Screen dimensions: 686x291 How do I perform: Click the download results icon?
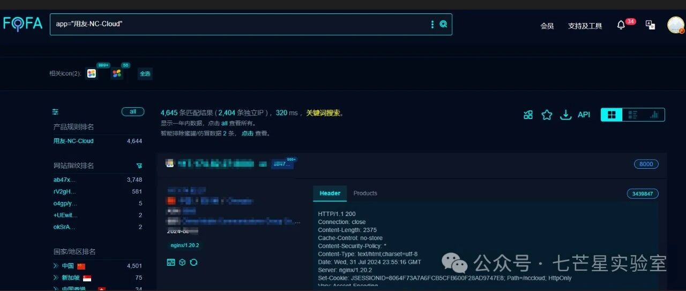coord(565,115)
